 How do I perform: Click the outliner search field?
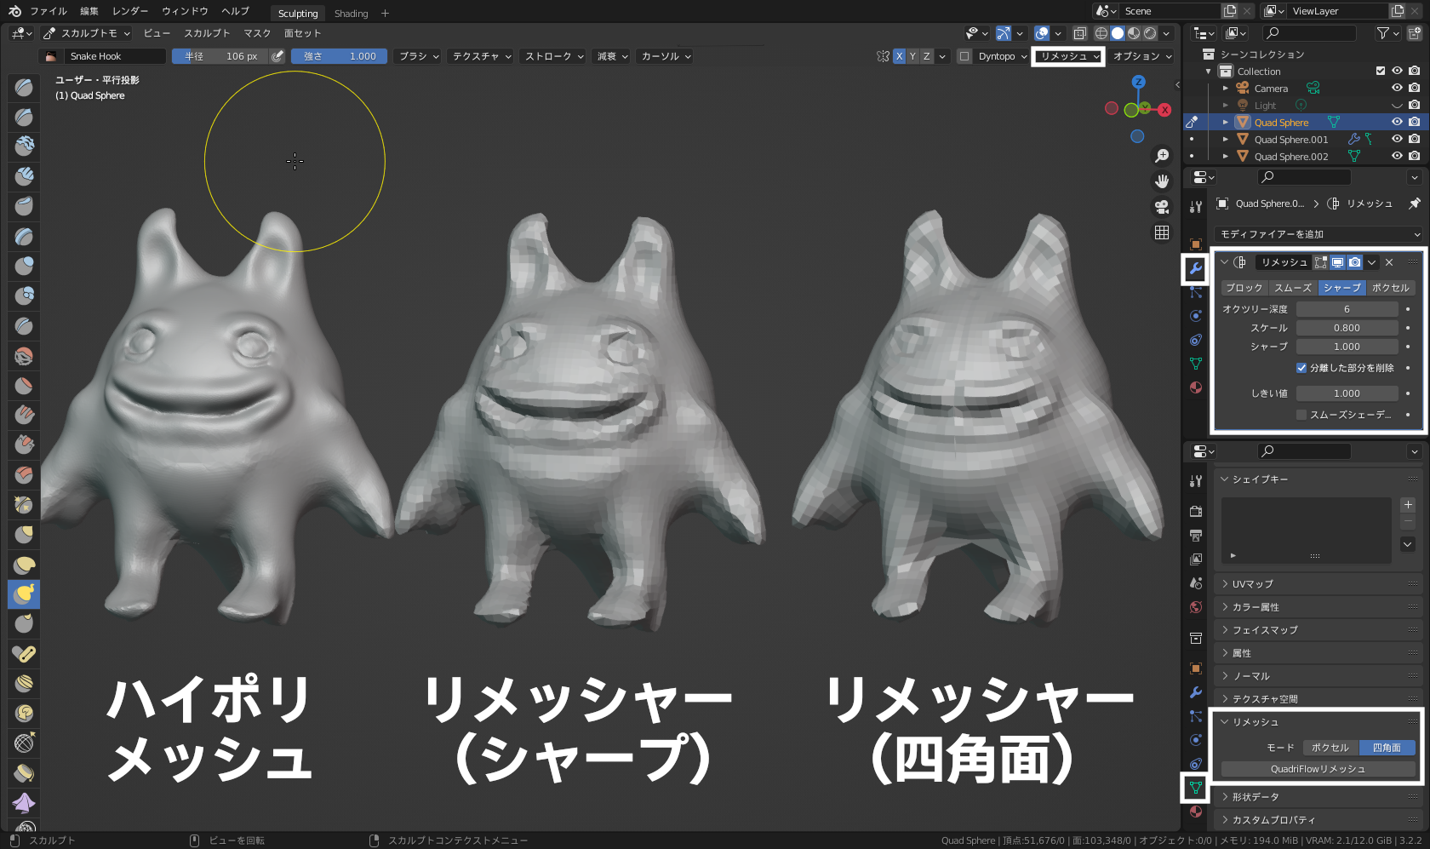(x=1309, y=32)
